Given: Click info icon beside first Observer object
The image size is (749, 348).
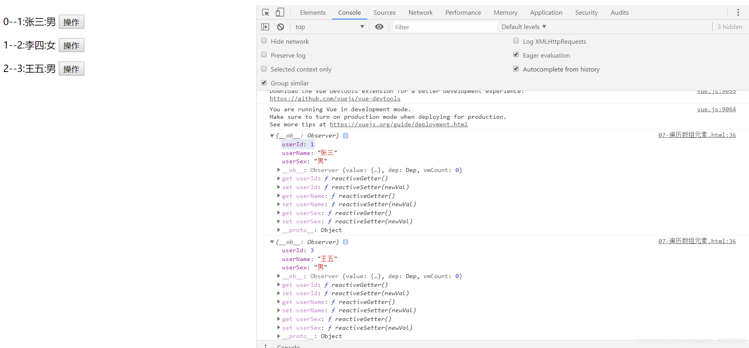Looking at the screenshot, I should (x=345, y=135).
